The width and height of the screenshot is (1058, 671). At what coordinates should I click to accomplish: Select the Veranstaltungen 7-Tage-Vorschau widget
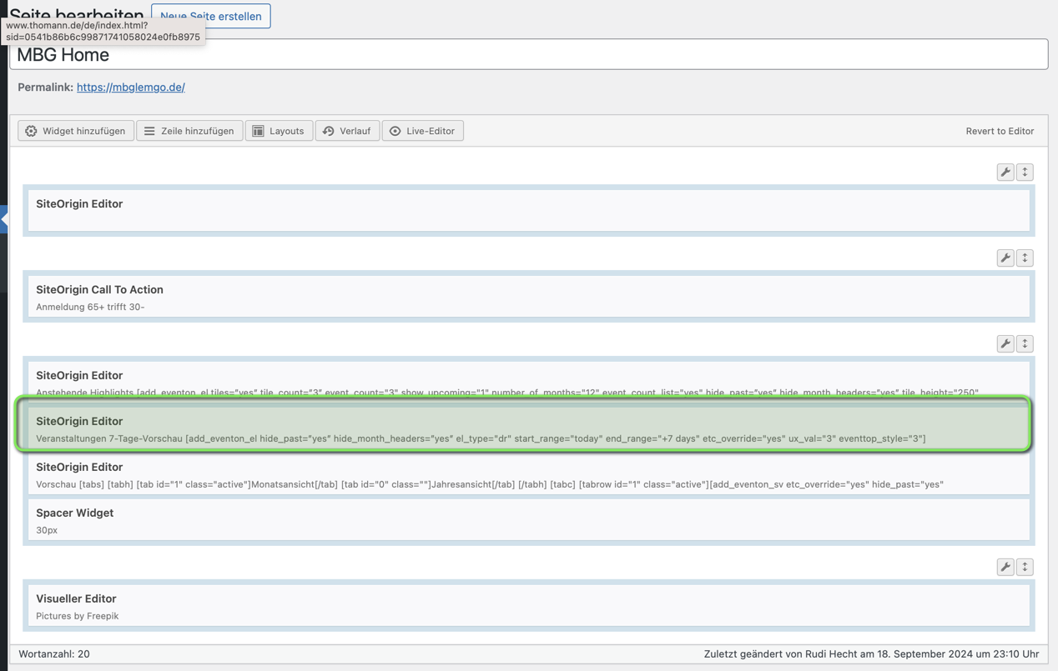(529, 428)
